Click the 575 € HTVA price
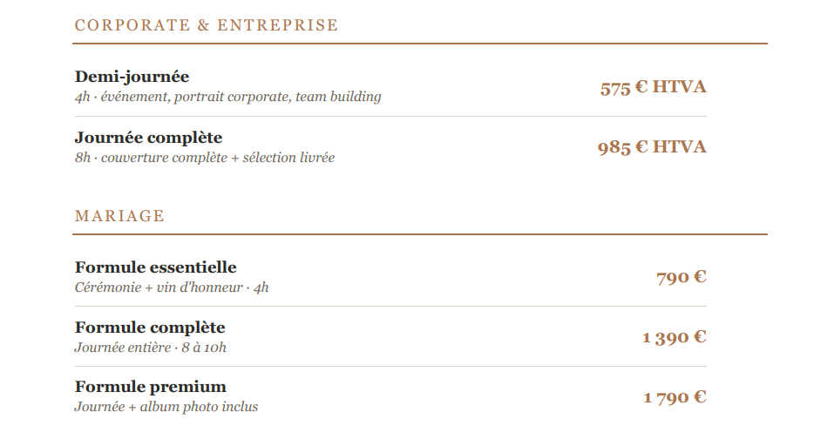Screen dimensions: 834x446 [x=653, y=87]
